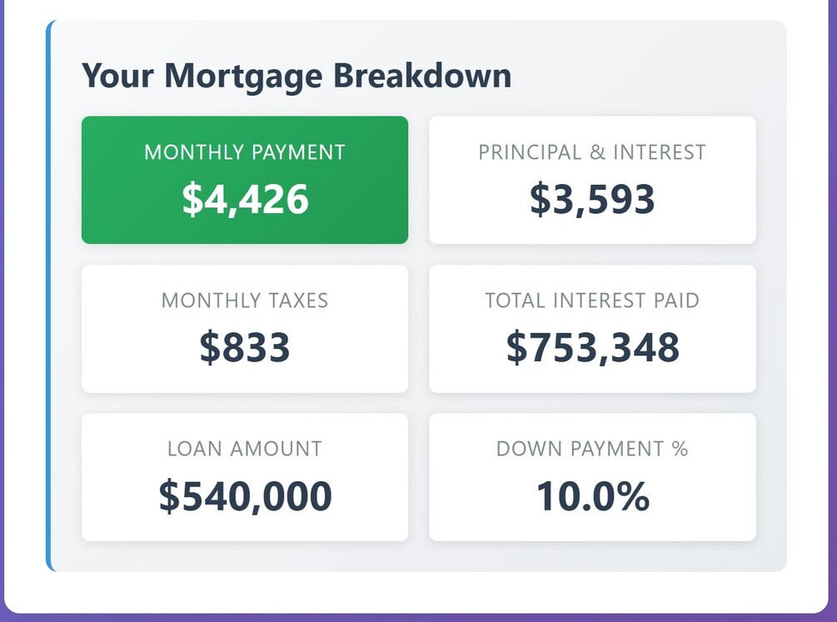
Task: Select the PRINCIPAL & INTEREST label
Action: click(592, 152)
